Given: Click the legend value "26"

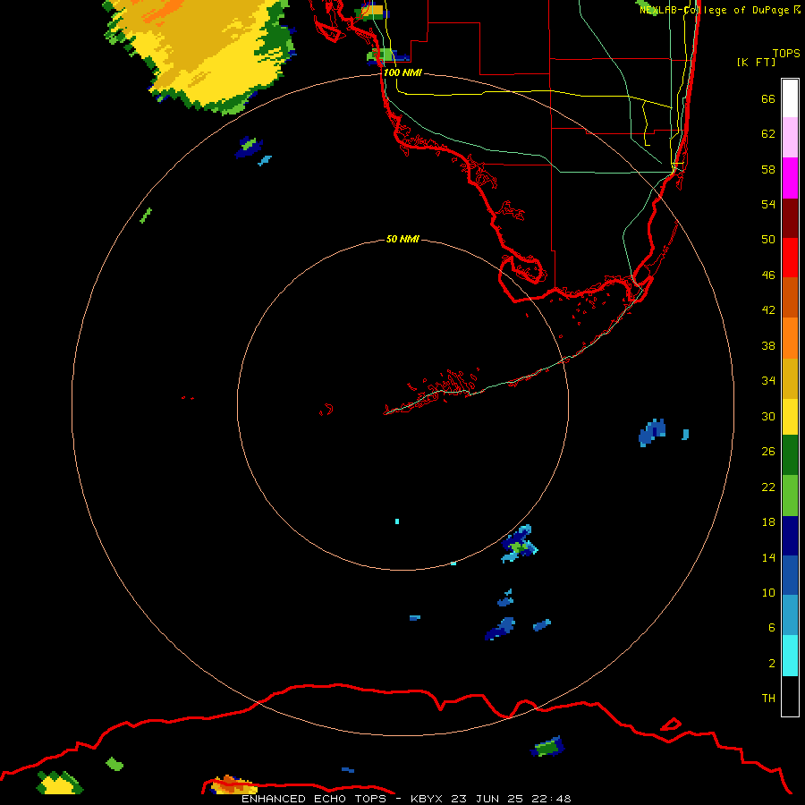Looking at the screenshot, I should tap(768, 452).
